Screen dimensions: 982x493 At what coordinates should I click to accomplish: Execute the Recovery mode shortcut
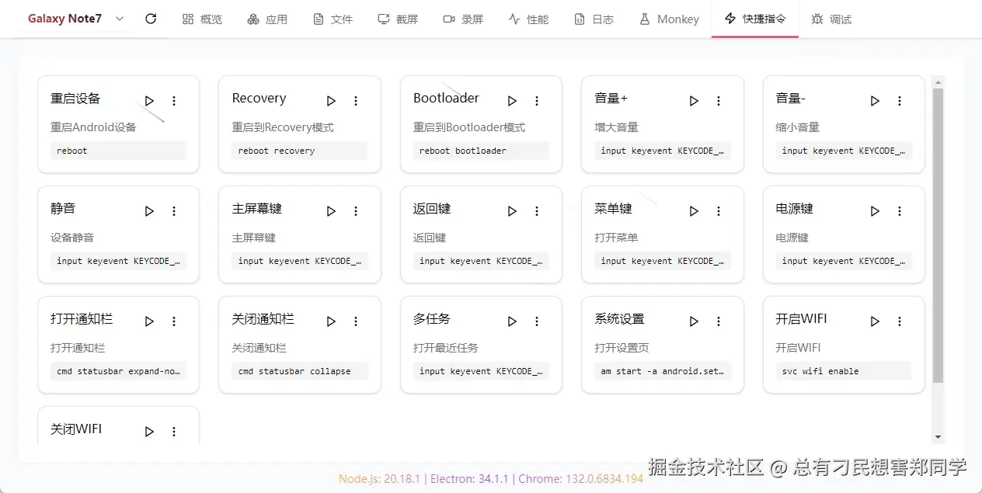click(x=330, y=100)
